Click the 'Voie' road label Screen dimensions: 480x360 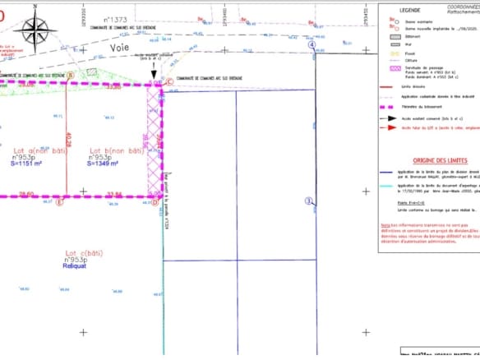pyautogui.click(x=119, y=48)
